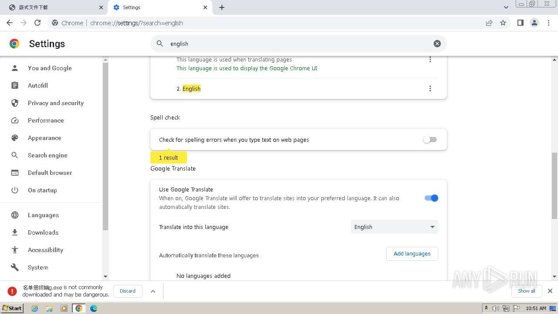The width and height of the screenshot is (558, 314).
Task: Open the tab search chevron
Action: (x=506, y=7)
